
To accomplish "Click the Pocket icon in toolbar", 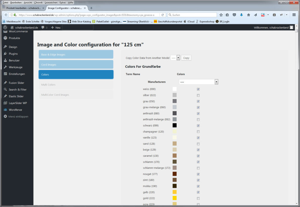I will tap(234, 15).
